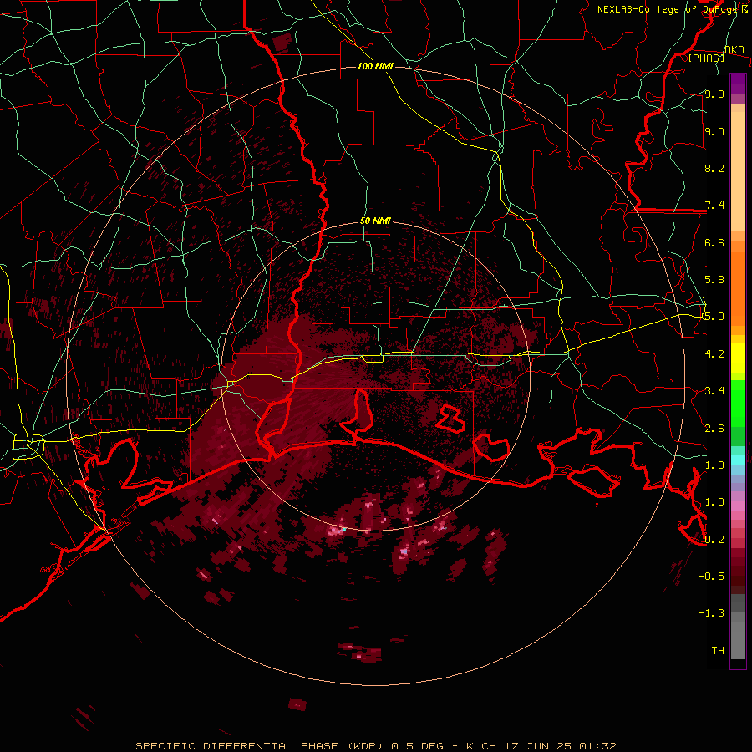
Task: Click the 6.6 value on the color scale
Action: [714, 242]
